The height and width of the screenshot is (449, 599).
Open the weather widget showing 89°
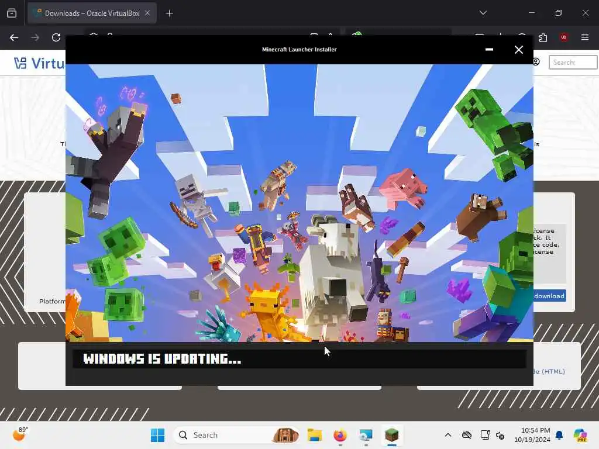coord(20,434)
